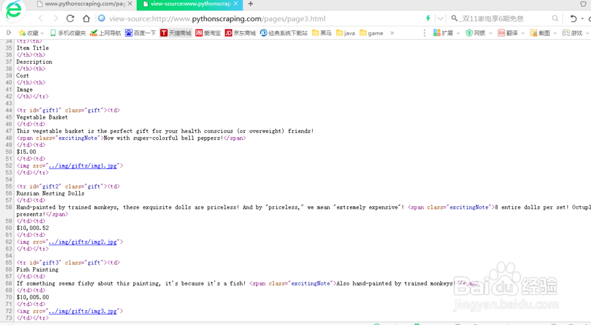Open the skin shirt icon at top right
The width and height of the screenshot is (591, 325).
pyautogui.click(x=583, y=4)
